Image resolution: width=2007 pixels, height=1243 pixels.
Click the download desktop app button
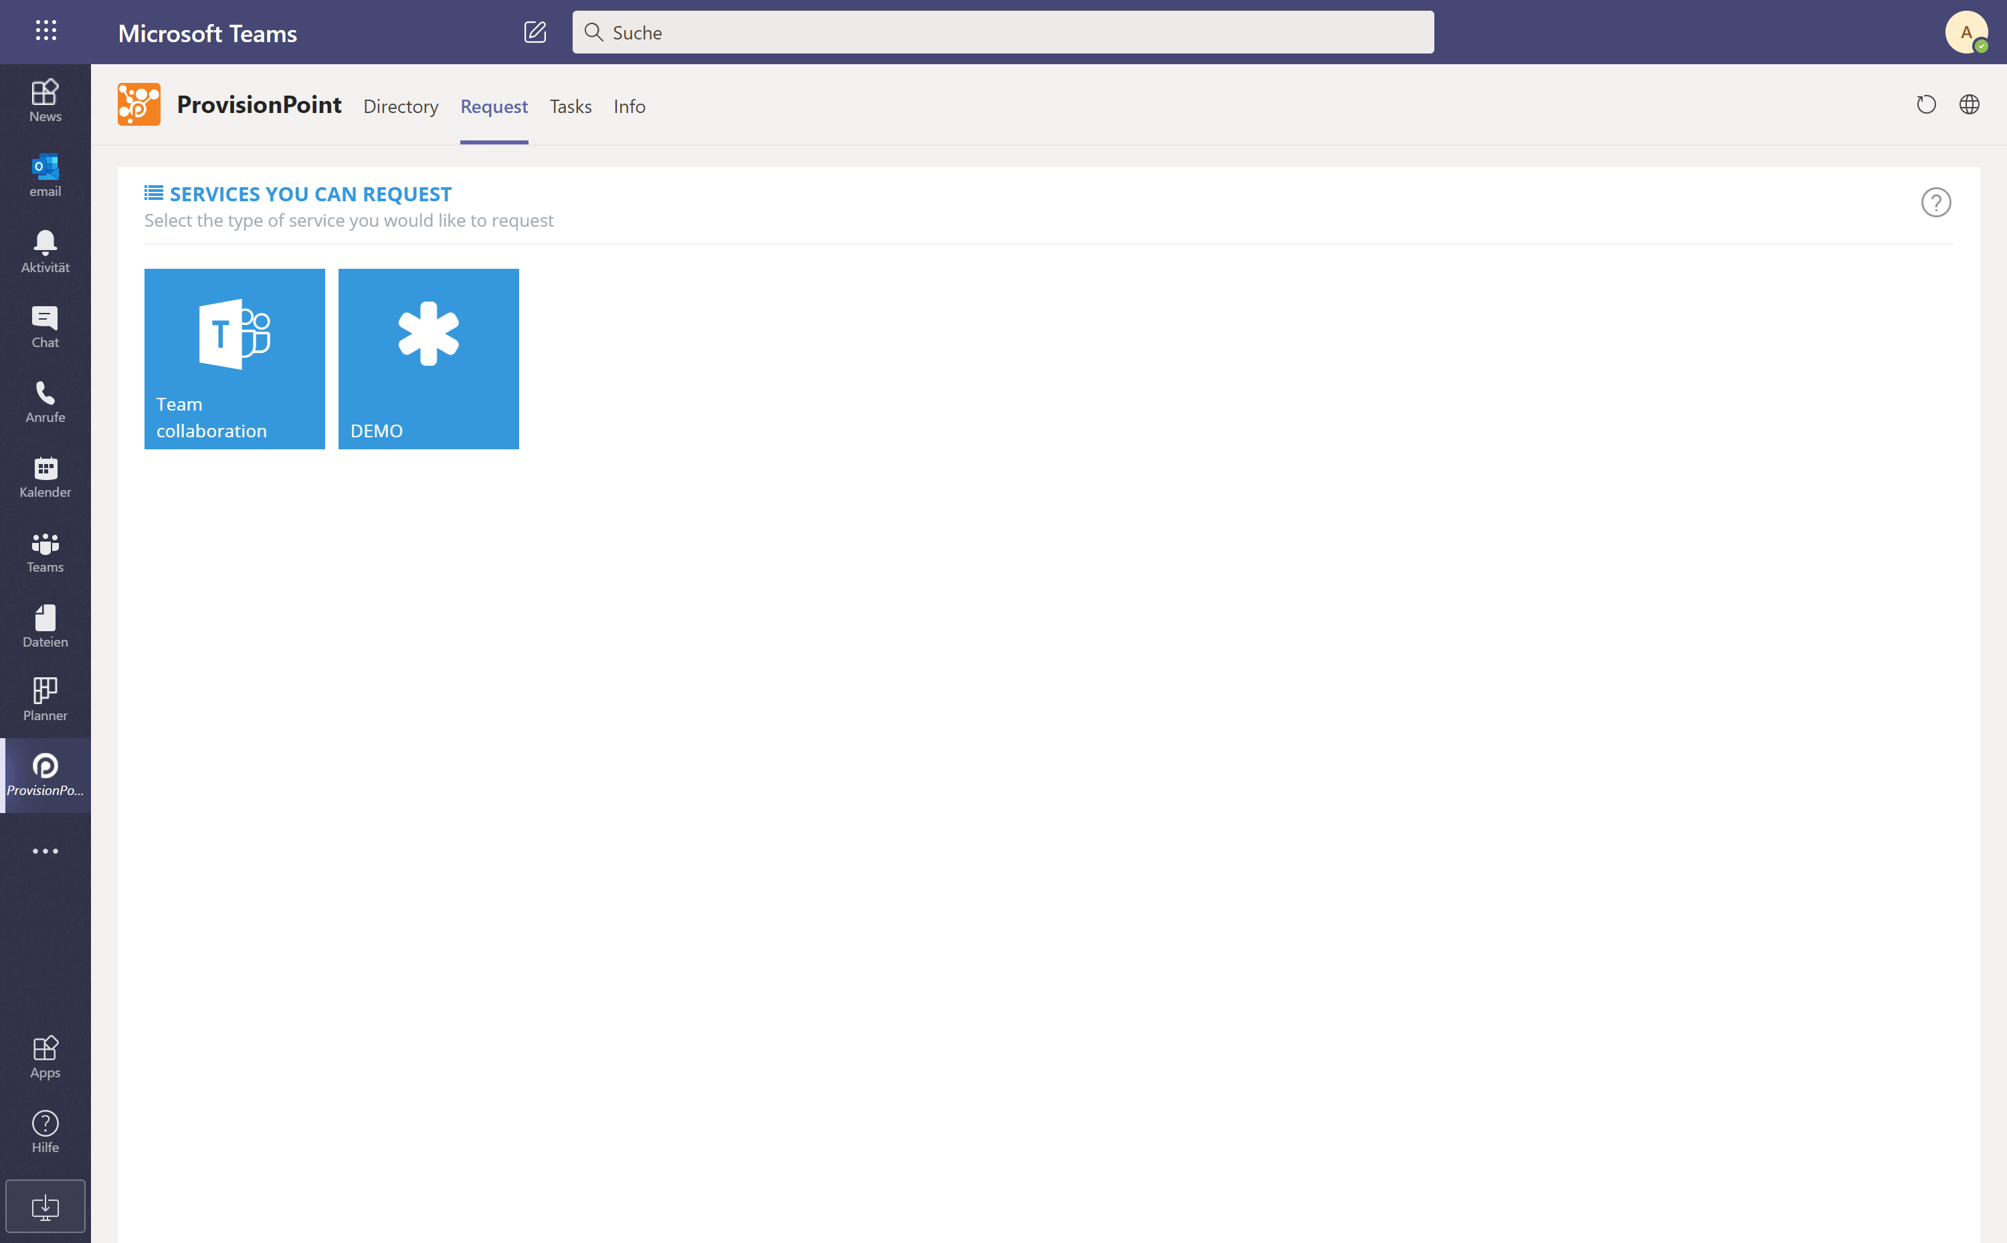click(45, 1206)
